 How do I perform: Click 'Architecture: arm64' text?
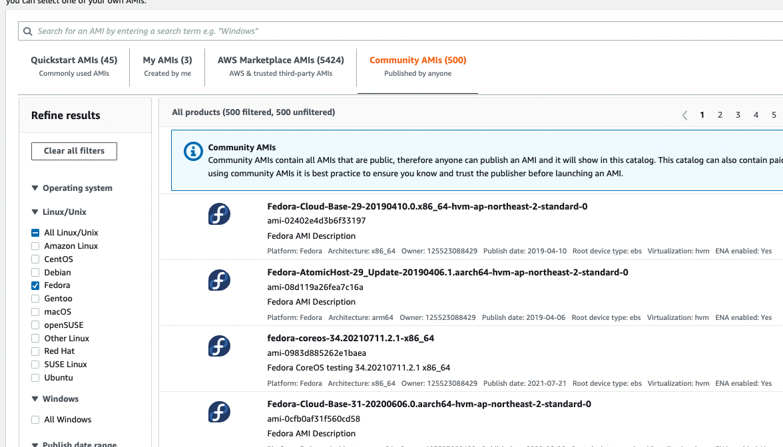coord(361,317)
